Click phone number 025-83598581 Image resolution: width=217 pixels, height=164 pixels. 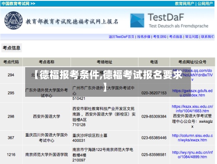tap(154, 154)
